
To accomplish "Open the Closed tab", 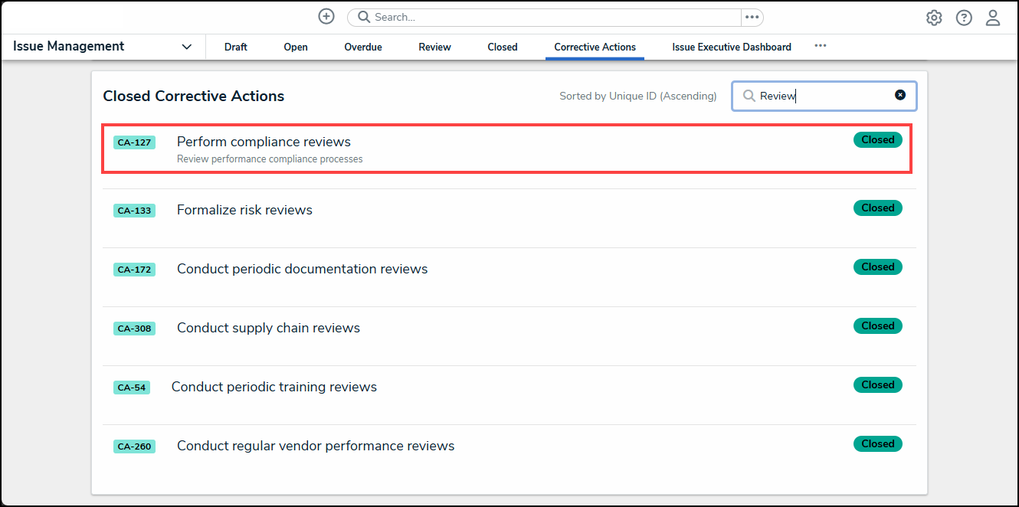I will [503, 47].
